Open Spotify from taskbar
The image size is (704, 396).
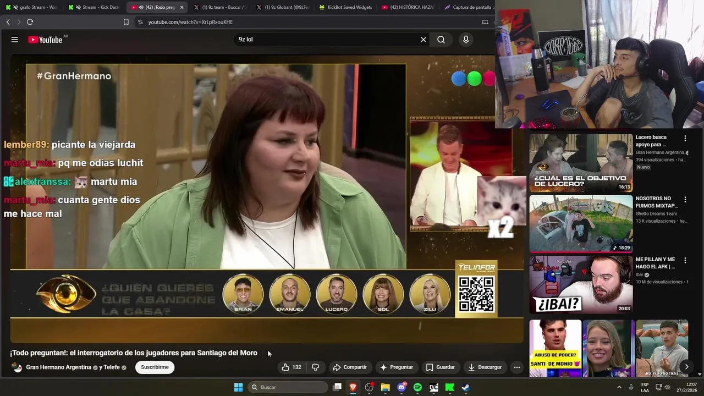tap(417, 387)
